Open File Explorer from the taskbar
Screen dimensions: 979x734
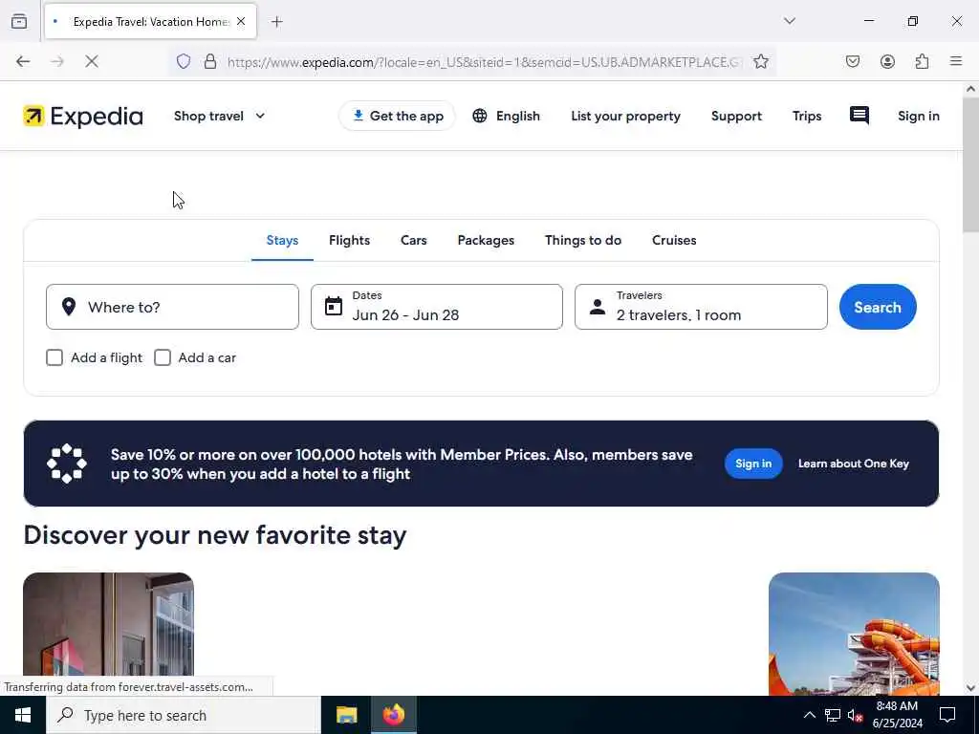(346, 715)
